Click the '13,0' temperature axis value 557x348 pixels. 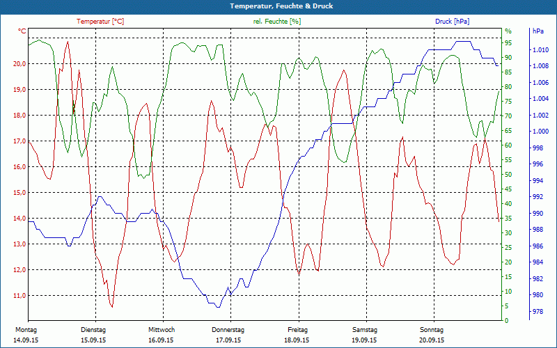20,244
